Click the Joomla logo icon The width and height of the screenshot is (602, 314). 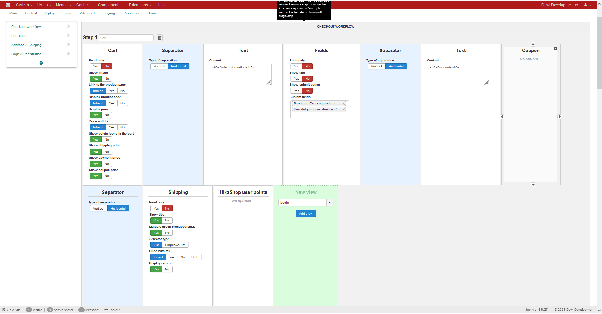click(8, 5)
